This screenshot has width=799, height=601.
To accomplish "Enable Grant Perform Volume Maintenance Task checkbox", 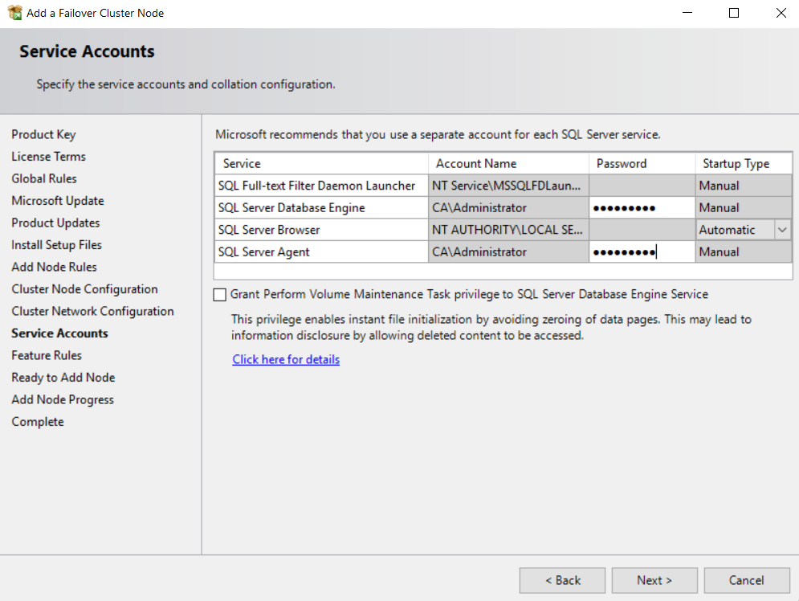I will pos(219,295).
